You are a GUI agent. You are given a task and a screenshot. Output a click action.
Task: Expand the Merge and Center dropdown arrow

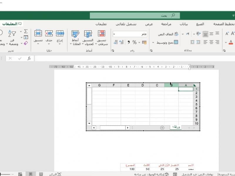point(153,43)
